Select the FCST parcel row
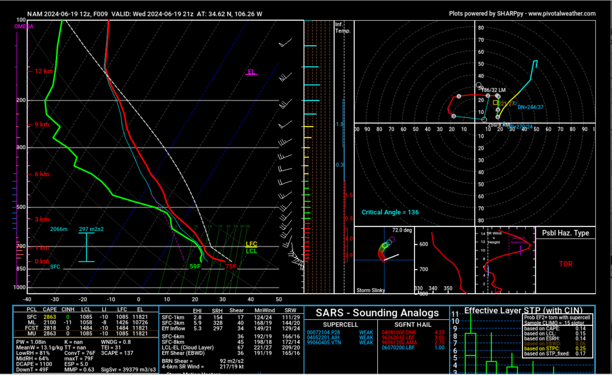Image resolution: width=612 pixels, height=375 pixels. (86, 328)
